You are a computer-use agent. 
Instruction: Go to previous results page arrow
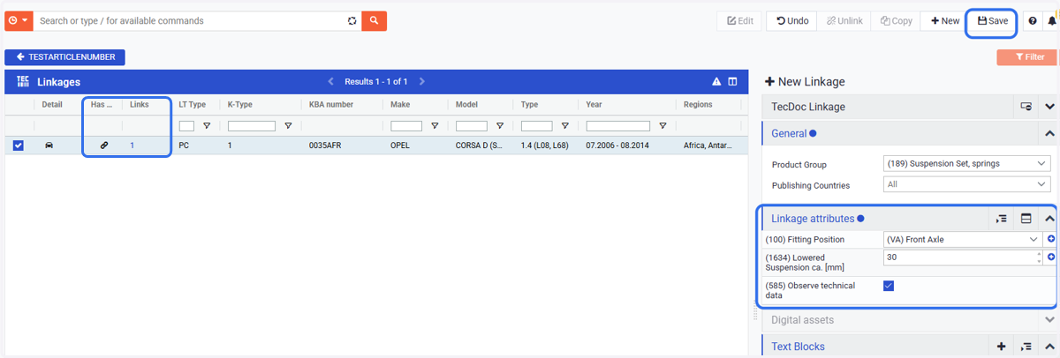(331, 81)
